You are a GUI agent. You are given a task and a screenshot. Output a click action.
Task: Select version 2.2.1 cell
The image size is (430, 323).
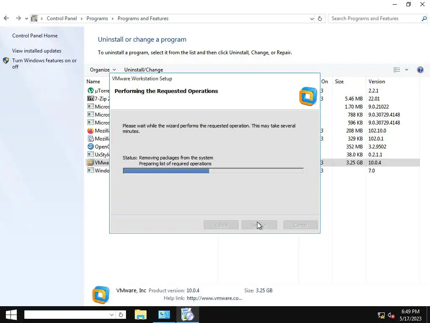point(373,91)
